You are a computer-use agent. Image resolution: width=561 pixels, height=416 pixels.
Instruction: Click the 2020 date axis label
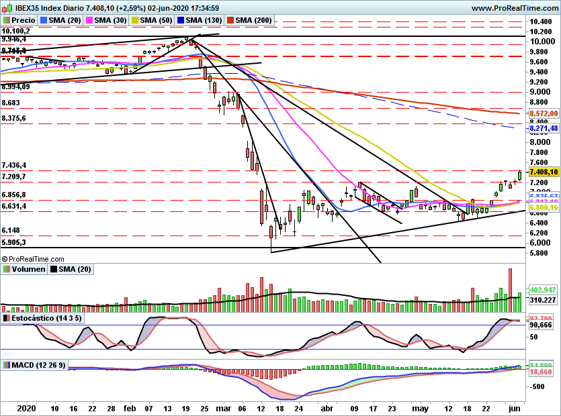26,409
